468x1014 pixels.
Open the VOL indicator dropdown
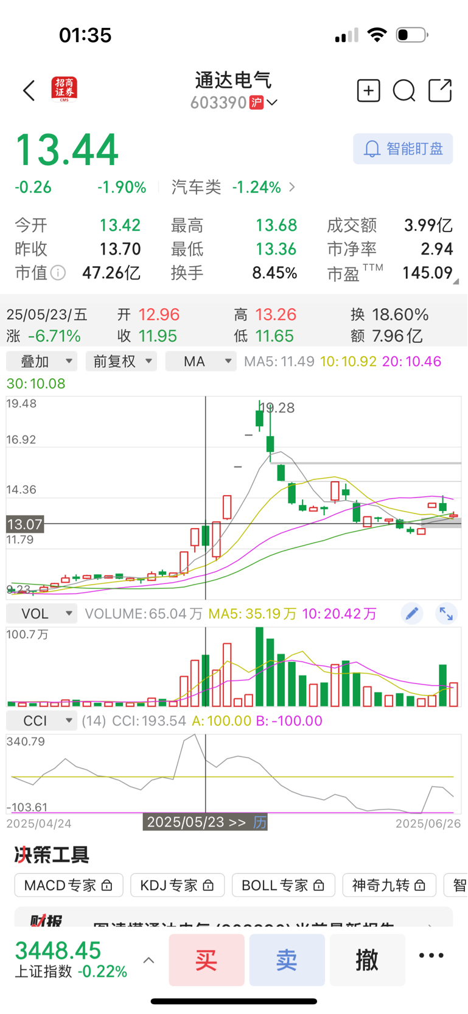pos(41,613)
